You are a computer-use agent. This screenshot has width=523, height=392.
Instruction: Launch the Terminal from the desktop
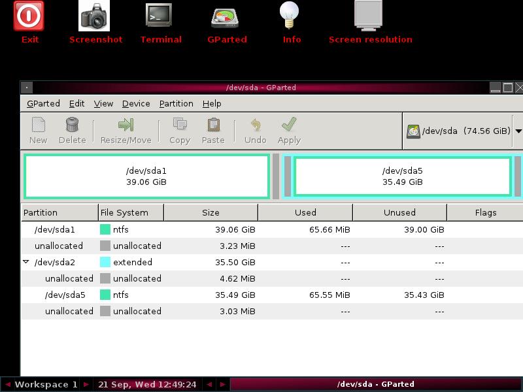(x=160, y=16)
